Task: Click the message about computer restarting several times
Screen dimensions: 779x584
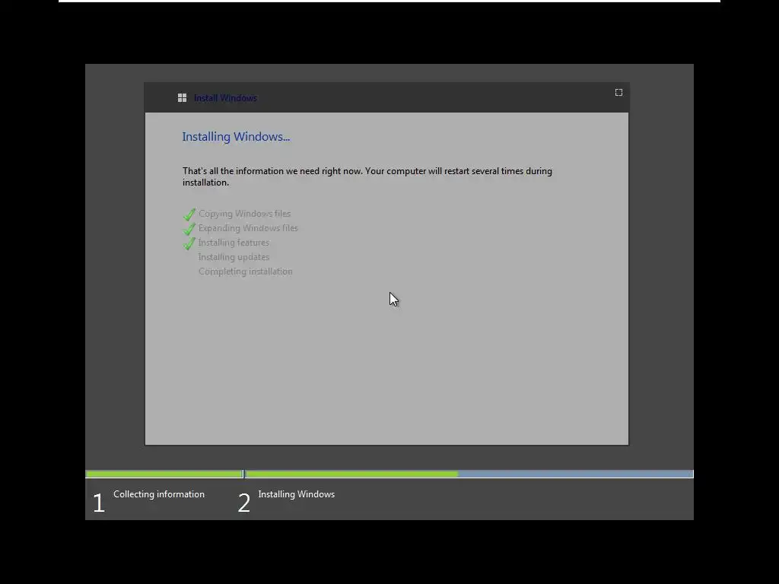Action: pyautogui.click(x=367, y=176)
